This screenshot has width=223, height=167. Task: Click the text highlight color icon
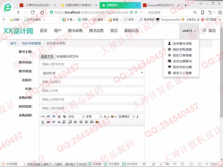(112, 117)
